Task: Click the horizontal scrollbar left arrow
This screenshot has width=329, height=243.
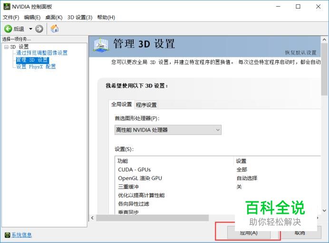Action: coord(92,218)
